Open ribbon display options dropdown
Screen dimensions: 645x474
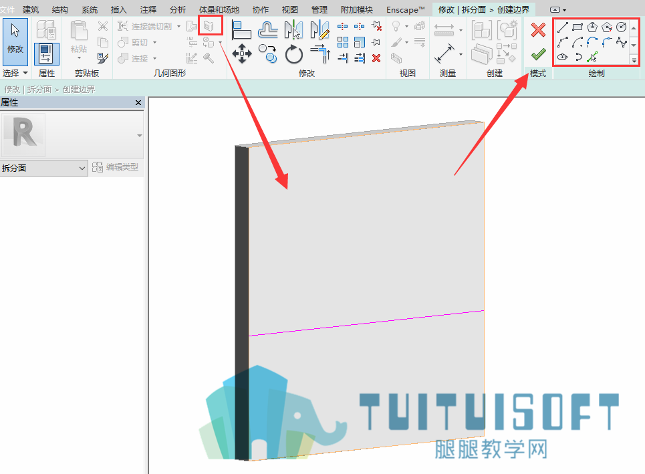[558, 9]
